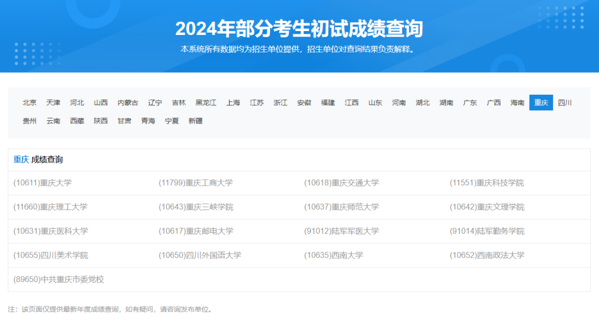Click (11660)重庆理工大学 link
The height and width of the screenshot is (322, 599).
click(x=50, y=207)
